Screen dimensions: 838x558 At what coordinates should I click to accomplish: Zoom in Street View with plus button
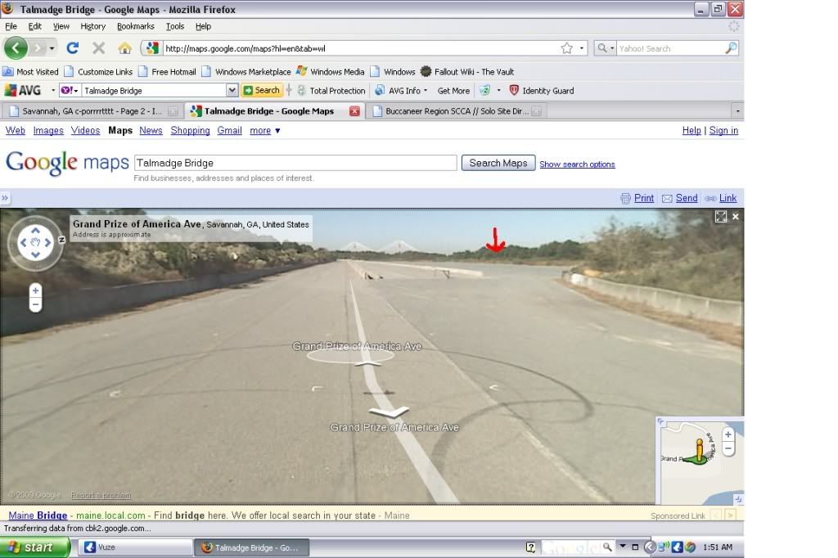[35, 291]
